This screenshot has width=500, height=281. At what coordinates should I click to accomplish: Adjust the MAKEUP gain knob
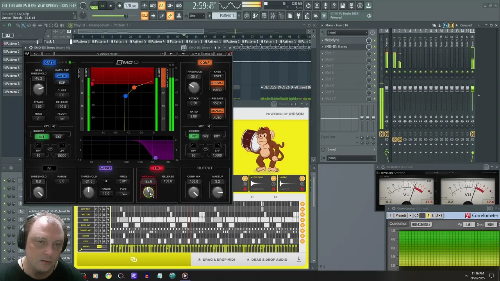[x=218, y=192]
